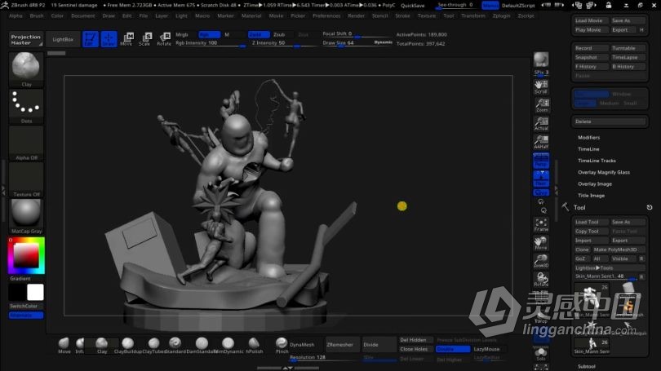The image size is (661, 371).
Task: Toggle the Zsub mode button
Action: 279,34
